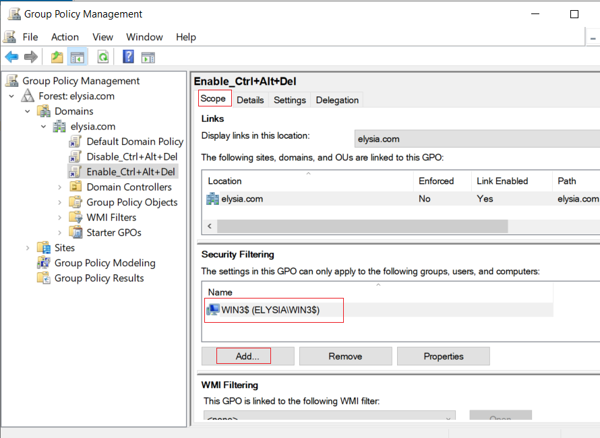Switch to the Delegation tab

[x=337, y=100]
